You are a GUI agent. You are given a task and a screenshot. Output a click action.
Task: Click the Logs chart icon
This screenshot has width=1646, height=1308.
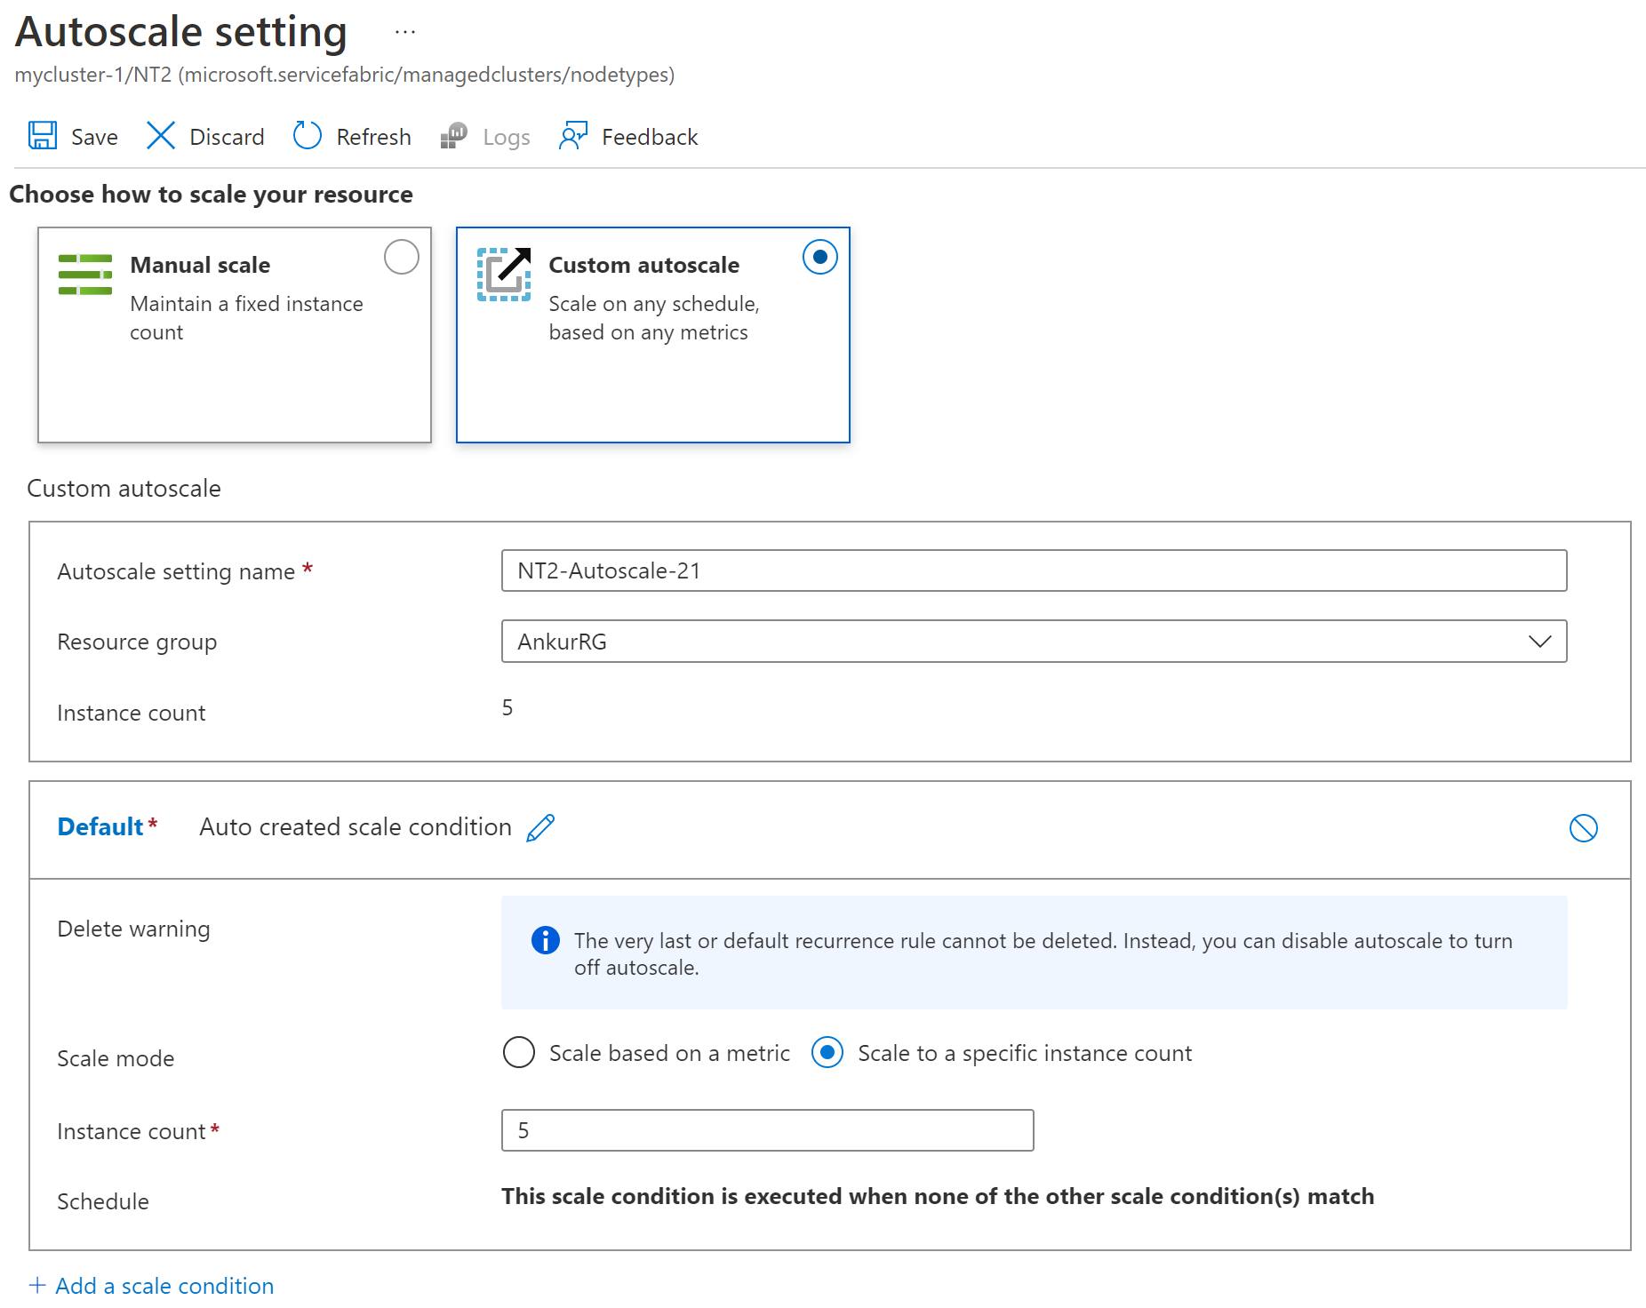[454, 136]
